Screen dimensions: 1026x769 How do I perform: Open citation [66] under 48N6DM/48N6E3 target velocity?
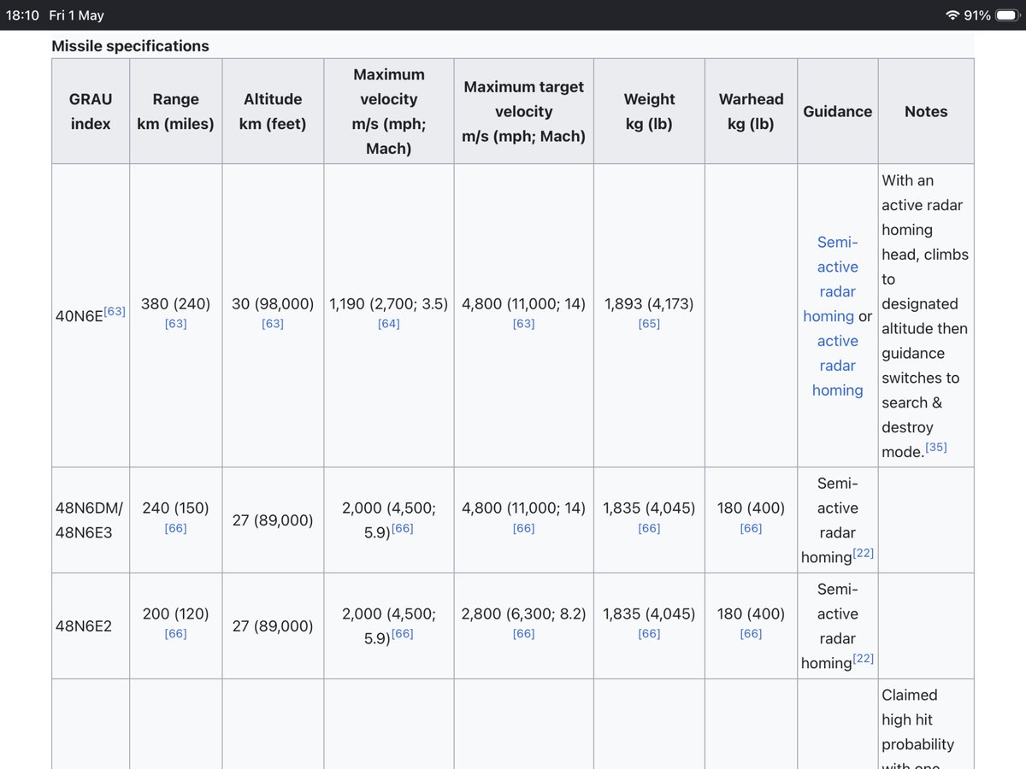pyautogui.click(x=523, y=528)
